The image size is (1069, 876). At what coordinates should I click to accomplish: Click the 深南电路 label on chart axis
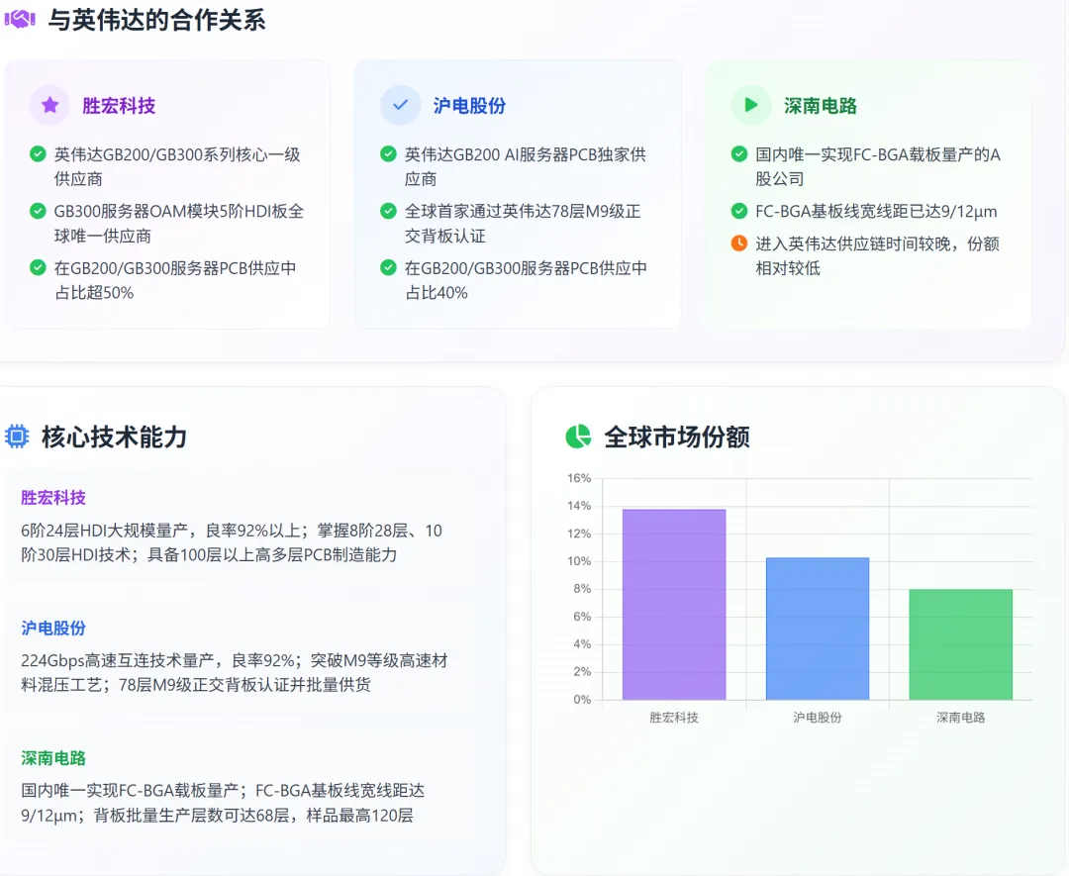pos(960,718)
